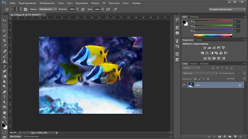Screen dimensions: 248x139
Task: Add a Vibrance adjustment triangle icon
Action: coord(223,48)
